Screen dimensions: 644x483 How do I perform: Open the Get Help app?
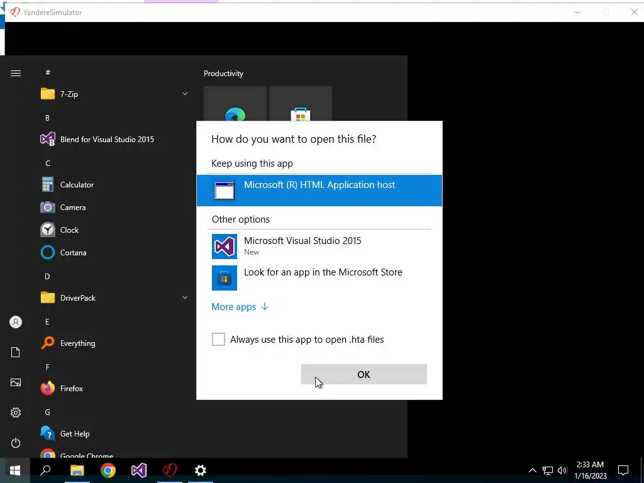pos(114,434)
